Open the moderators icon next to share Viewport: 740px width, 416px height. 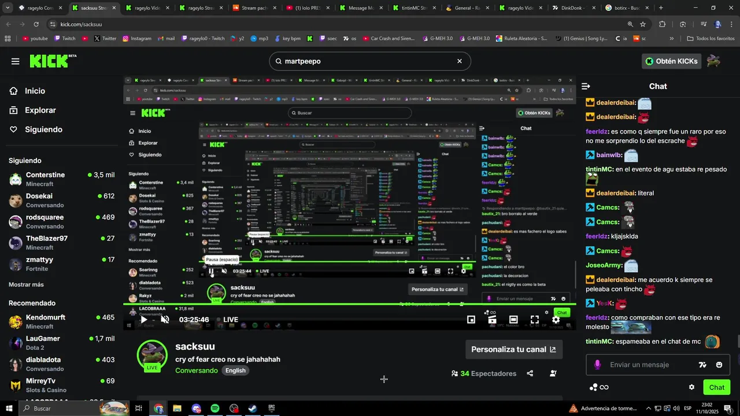[x=553, y=374]
